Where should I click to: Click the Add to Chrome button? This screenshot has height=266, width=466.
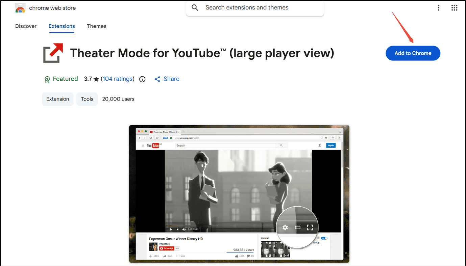(x=413, y=53)
